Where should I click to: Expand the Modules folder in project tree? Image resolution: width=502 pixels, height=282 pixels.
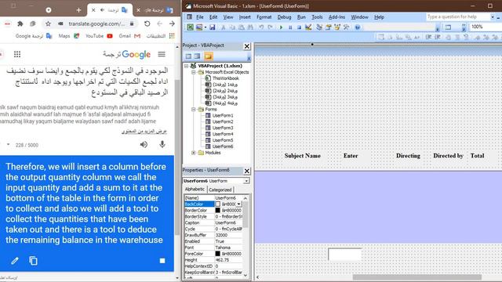click(x=194, y=153)
